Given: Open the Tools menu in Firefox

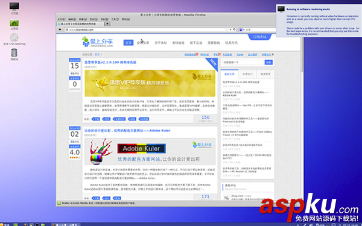Looking at the screenshot, I should click(115, 19).
